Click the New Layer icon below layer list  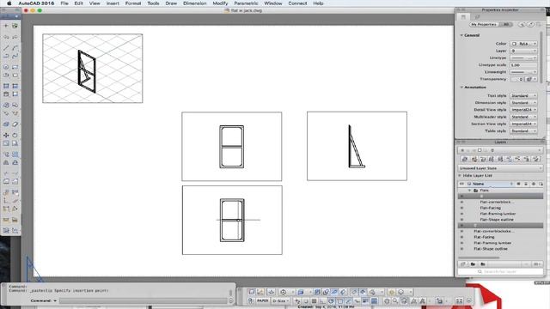point(463,264)
